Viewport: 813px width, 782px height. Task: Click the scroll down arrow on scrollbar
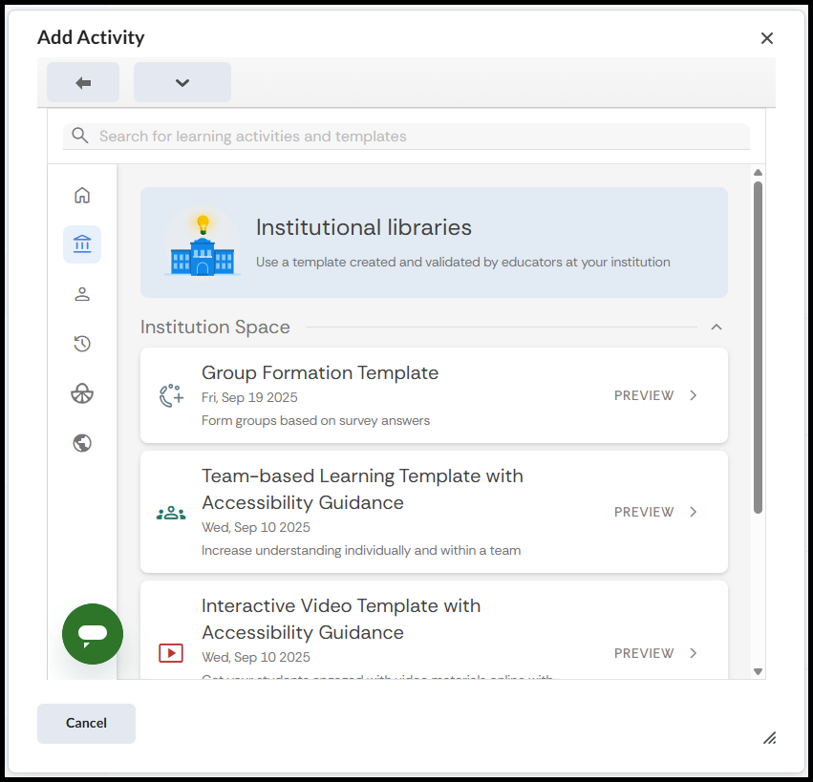coord(759,671)
